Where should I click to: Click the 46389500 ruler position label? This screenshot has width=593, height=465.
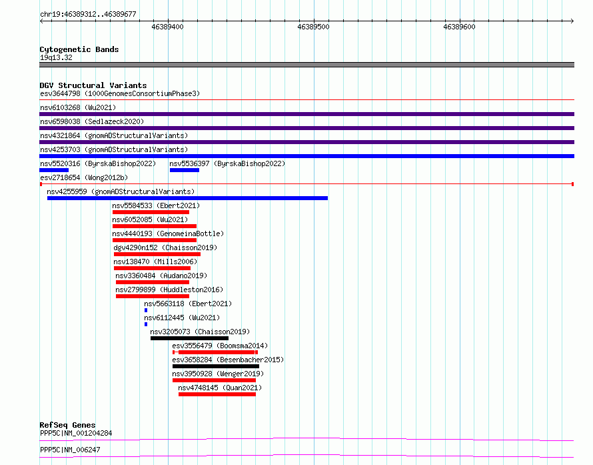point(314,27)
